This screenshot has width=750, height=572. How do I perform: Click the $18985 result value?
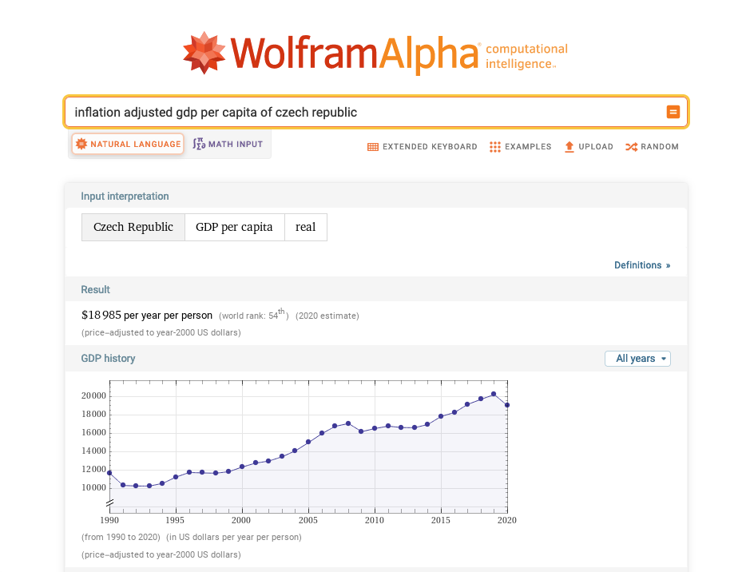pyautogui.click(x=101, y=316)
